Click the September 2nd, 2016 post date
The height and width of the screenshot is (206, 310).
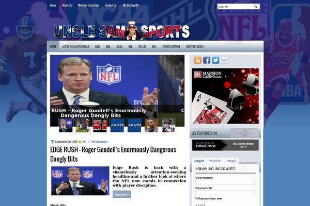point(66,142)
